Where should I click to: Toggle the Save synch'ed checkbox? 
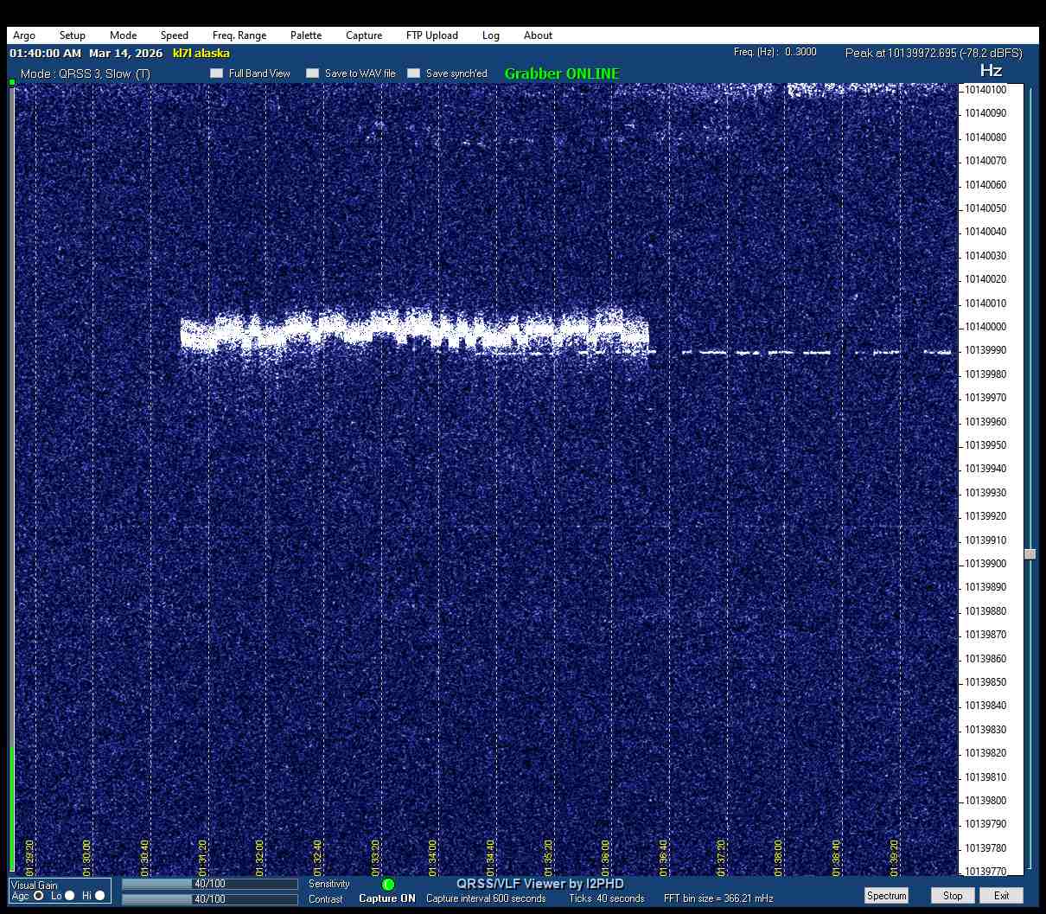click(414, 74)
